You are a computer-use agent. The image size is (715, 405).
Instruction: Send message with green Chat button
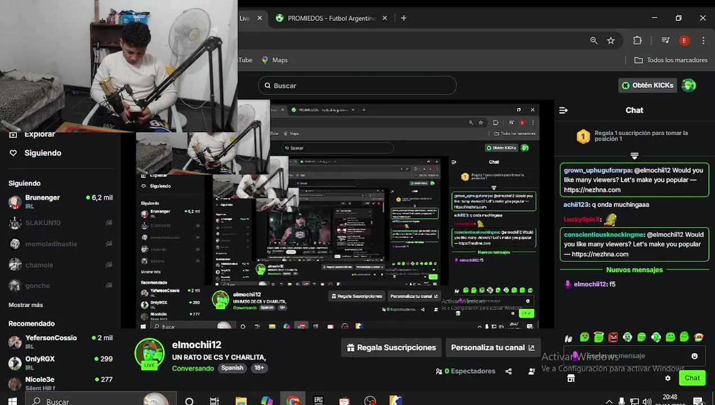pyautogui.click(x=692, y=378)
